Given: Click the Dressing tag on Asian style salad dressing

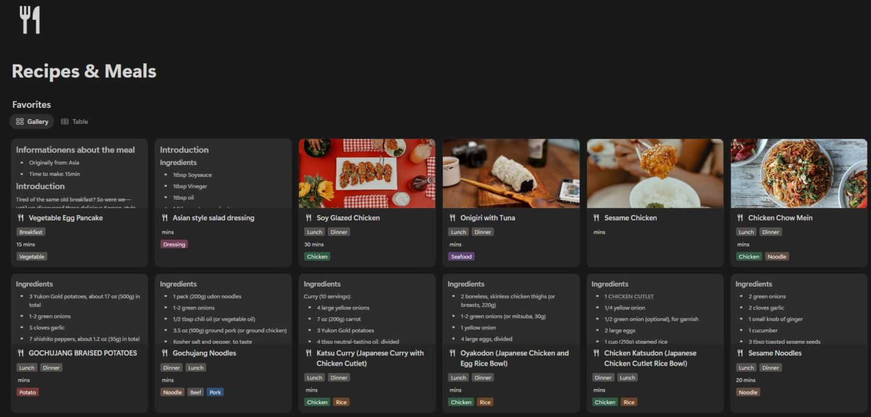Looking at the screenshot, I should [174, 244].
